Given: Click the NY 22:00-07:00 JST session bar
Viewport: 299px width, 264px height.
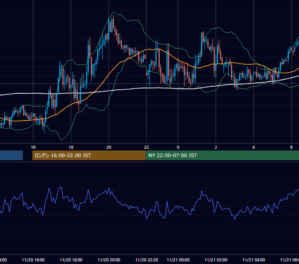Looking at the screenshot, I should 222,155.
